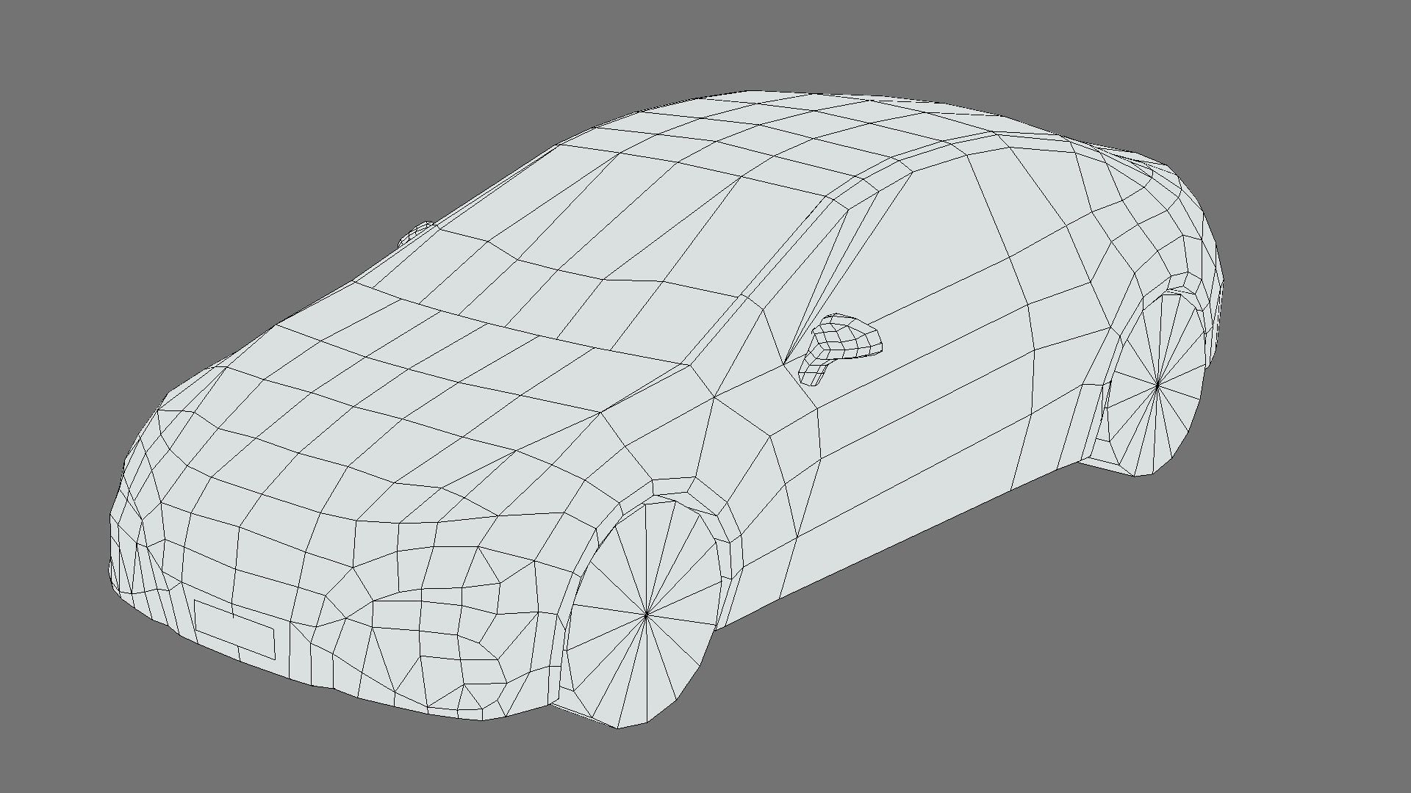Select the far side mirror
The width and height of the screenshot is (1411, 793).
(417, 233)
